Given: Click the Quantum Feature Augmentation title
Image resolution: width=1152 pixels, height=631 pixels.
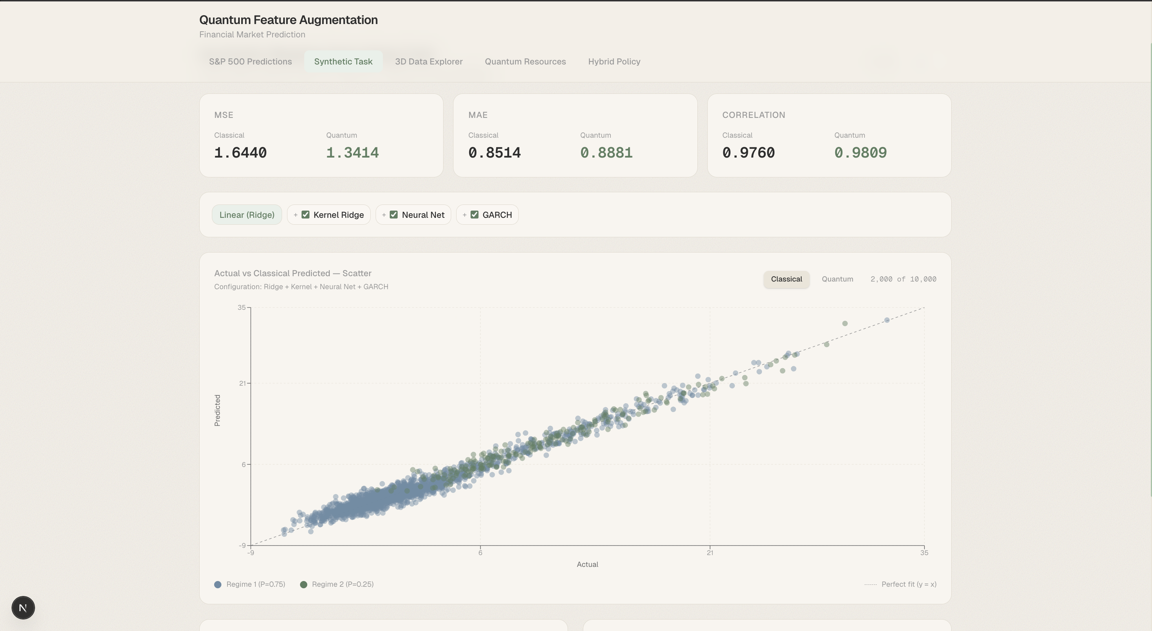Looking at the screenshot, I should pos(289,20).
